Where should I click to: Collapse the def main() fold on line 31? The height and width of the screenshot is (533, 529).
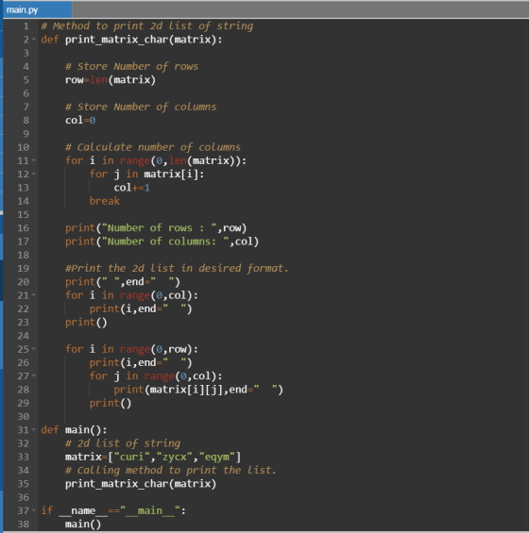[x=34, y=430]
